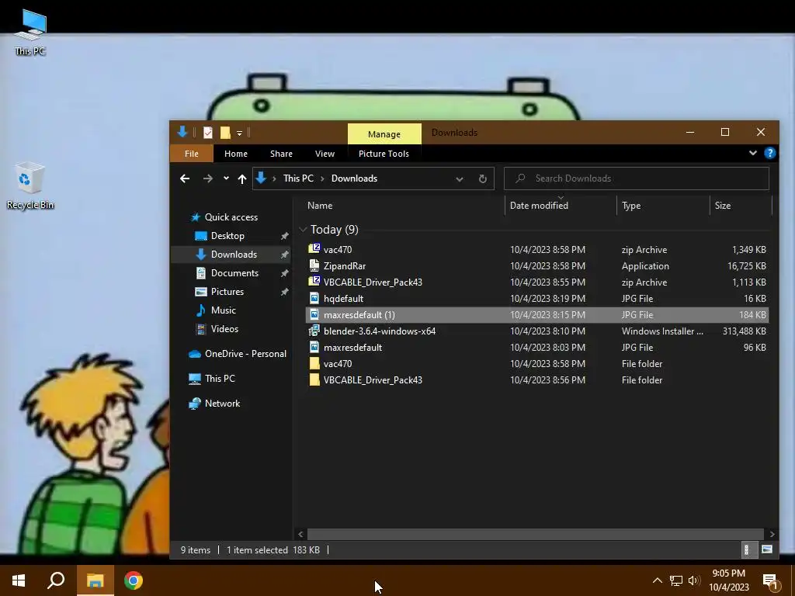Select Quick access in navigation pane
The height and width of the screenshot is (596, 795).
[231, 217]
